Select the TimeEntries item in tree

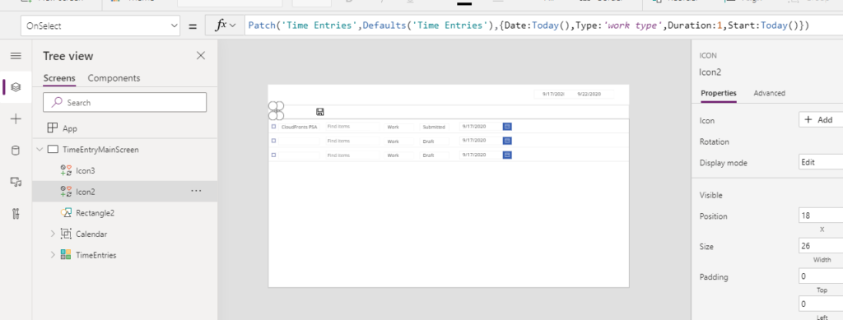pyautogui.click(x=95, y=255)
